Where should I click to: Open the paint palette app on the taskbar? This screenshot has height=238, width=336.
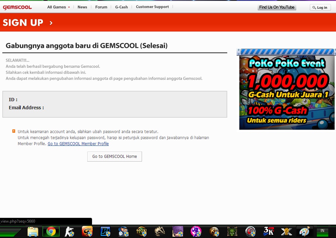pyautogui.click(x=304, y=231)
